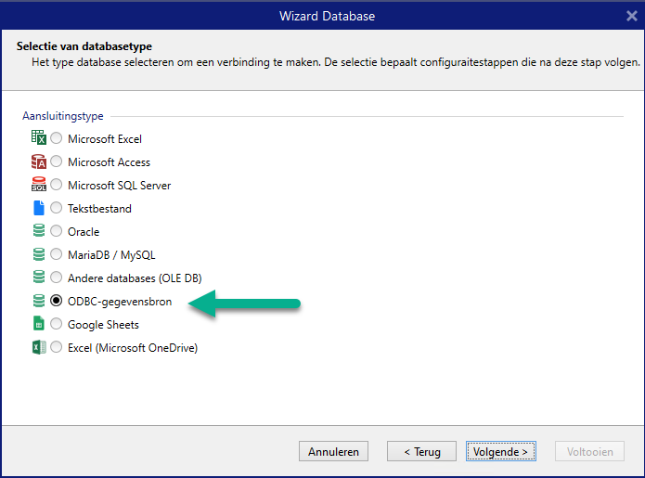The image size is (645, 478).
Task: Choose the Oracle radio button
Action: (x=57, y=231)
